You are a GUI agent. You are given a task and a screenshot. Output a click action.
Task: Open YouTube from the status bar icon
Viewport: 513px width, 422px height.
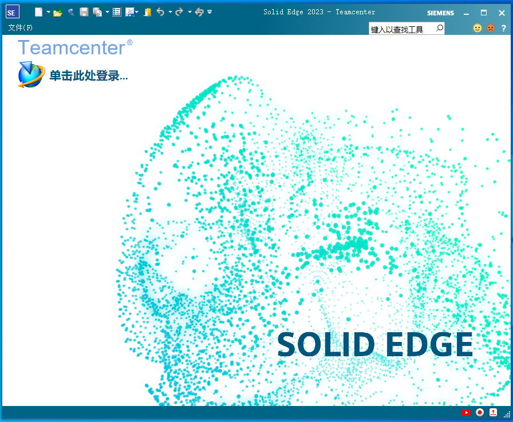pos(465,412)
